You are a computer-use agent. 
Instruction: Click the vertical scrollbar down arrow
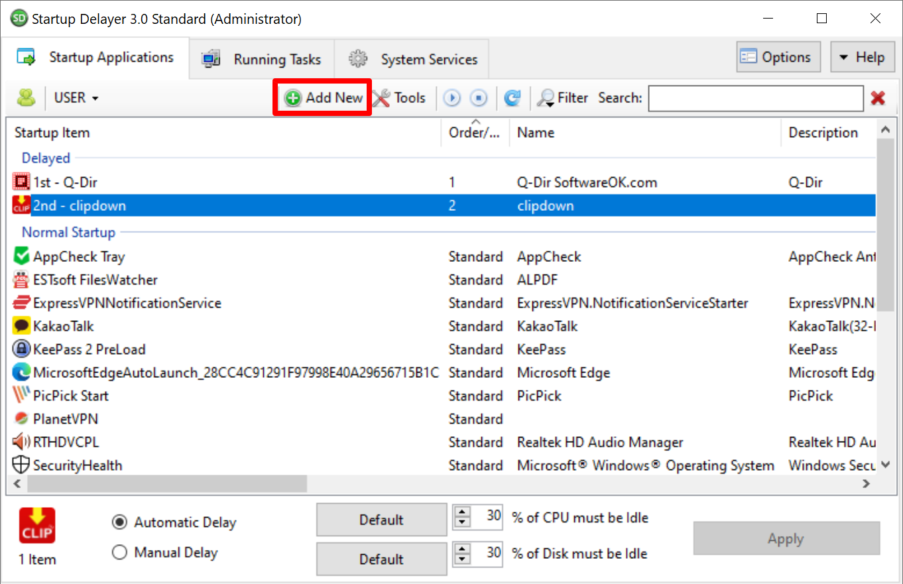point(885,465)
